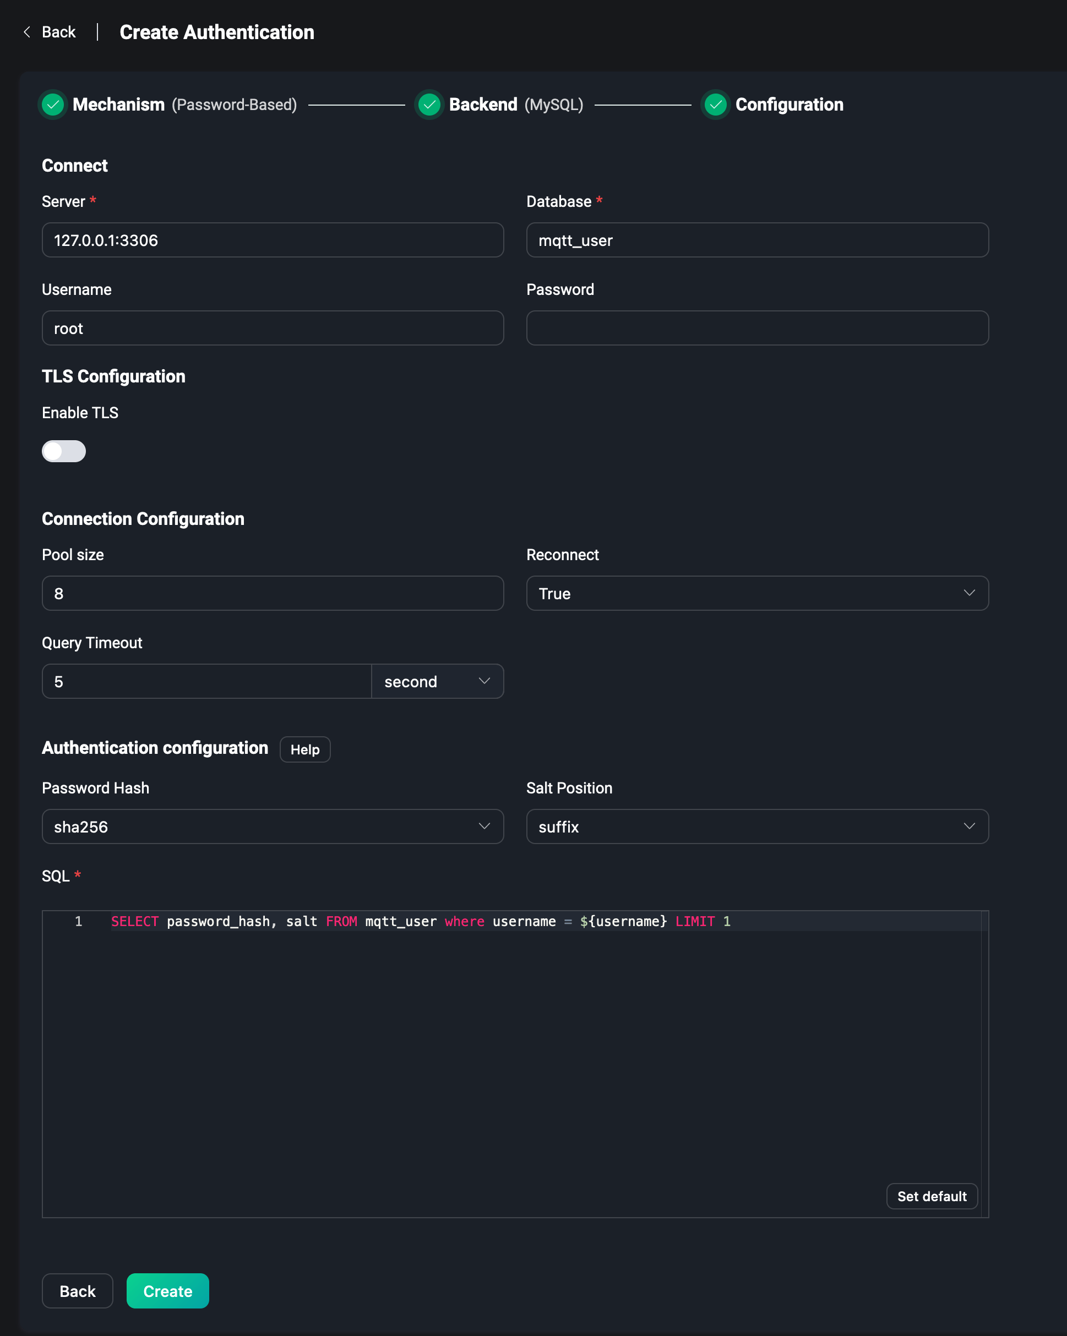Focus the Server address field

(x=272, y=240)
